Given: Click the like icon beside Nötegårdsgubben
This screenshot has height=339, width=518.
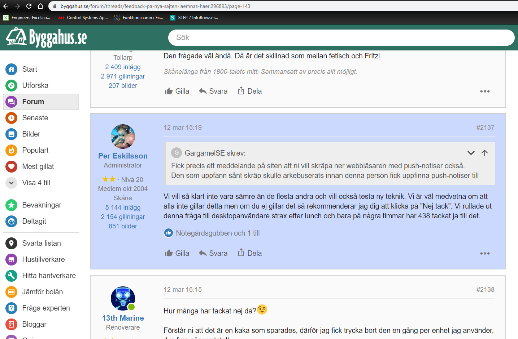Looking at the screenshot, I should click(169, 233).
